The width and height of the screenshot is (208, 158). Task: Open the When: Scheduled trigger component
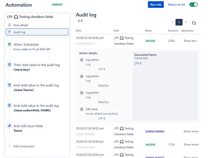(32, 47)
